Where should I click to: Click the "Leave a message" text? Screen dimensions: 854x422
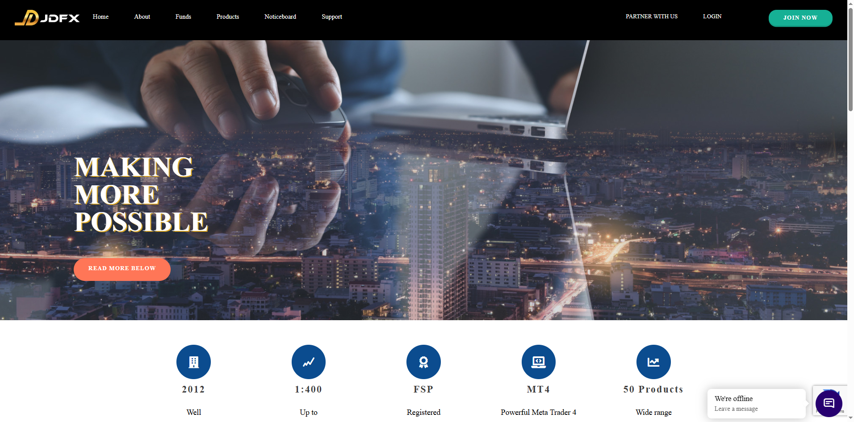(x=736, y=409)
